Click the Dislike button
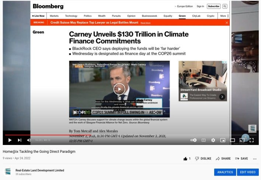 (203, 159)
